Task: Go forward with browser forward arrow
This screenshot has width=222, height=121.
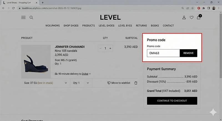Action: coord(8,8)
